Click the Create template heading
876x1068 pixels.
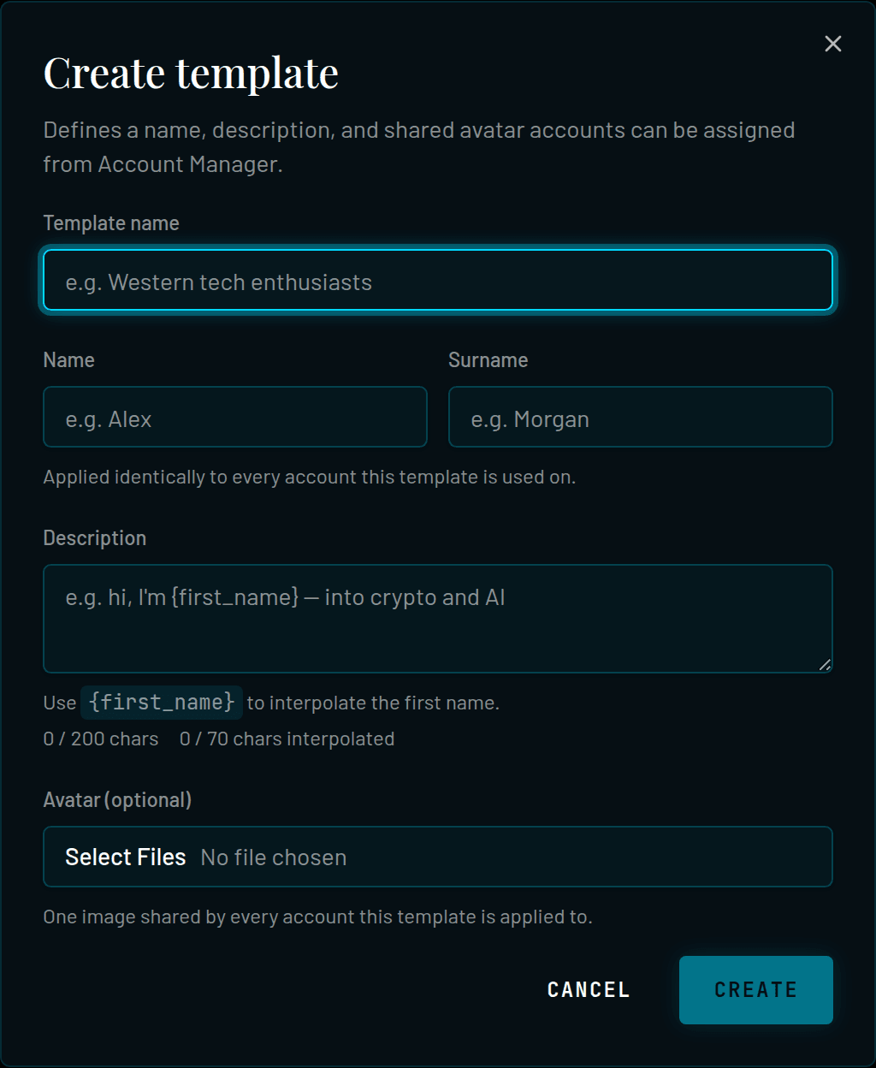192,73
